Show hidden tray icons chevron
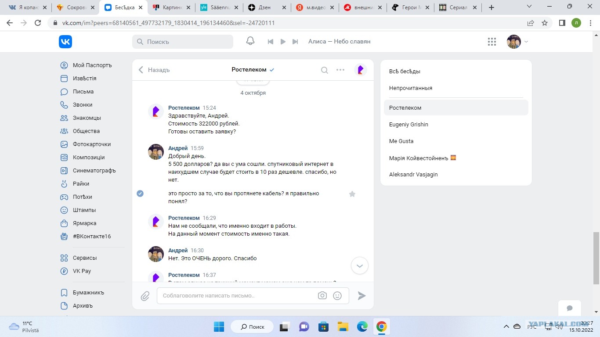The image size is (600, 337). pyautogui.click(x=506, y=326)
